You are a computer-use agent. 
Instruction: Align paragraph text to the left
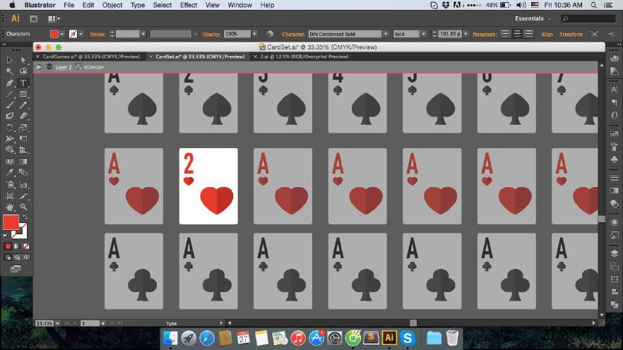point(506,34)
